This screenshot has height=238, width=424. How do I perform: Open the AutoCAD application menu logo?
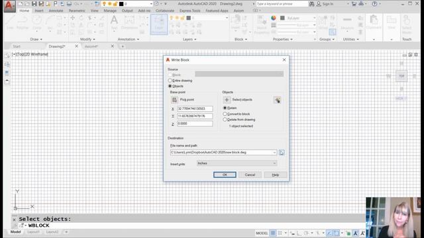9,6
